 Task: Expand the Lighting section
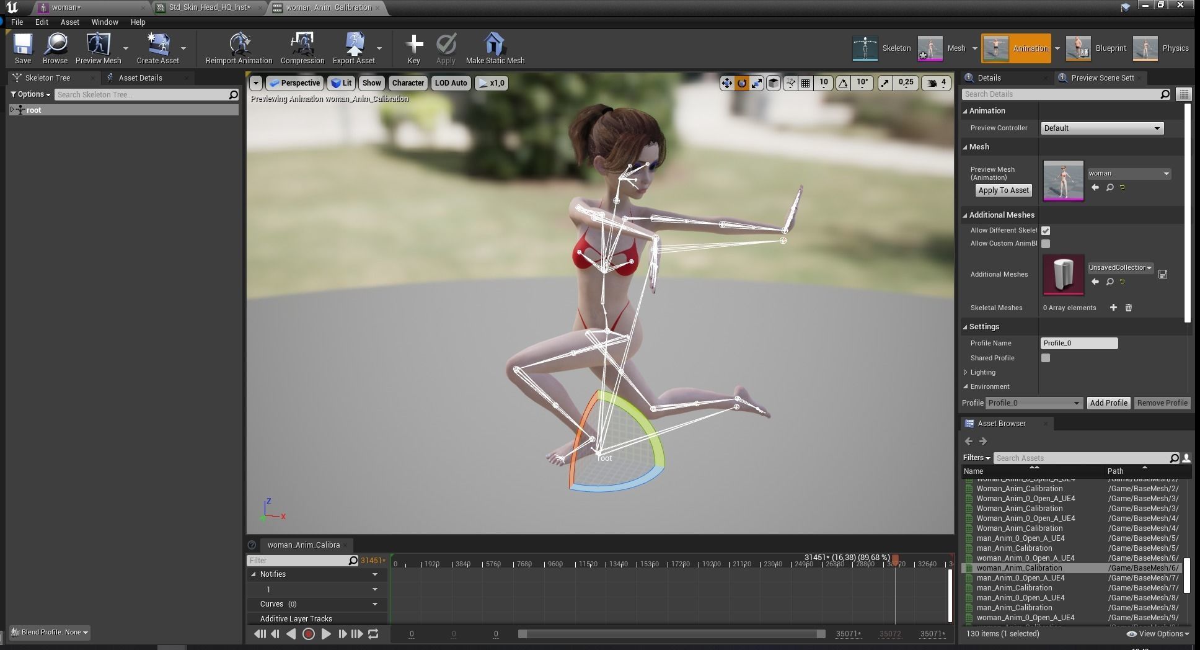966,373
